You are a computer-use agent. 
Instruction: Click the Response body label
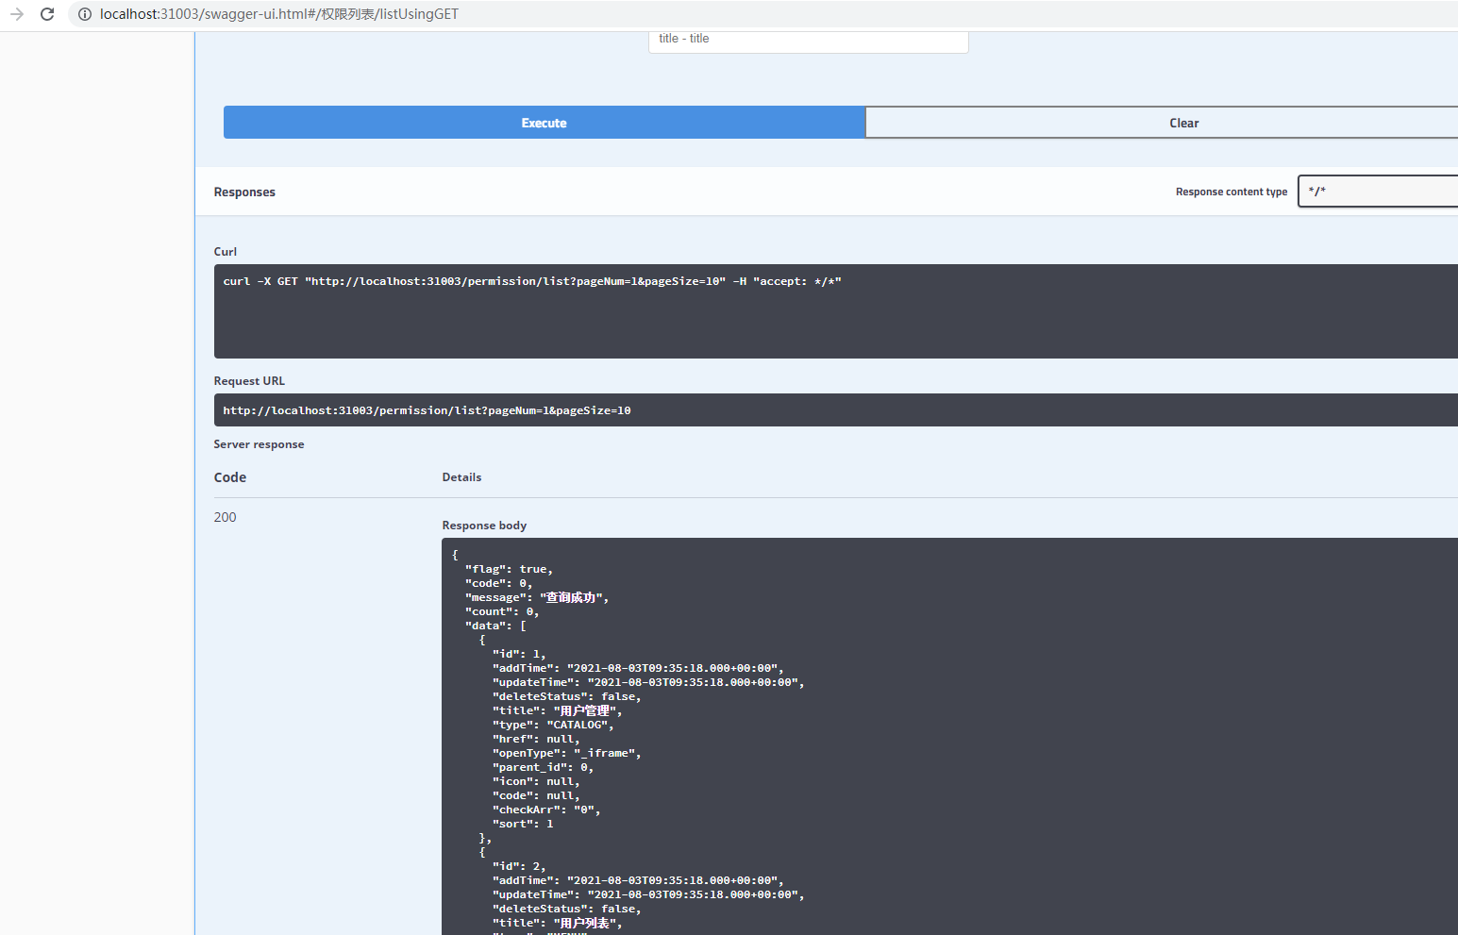(x=484, y=526)
